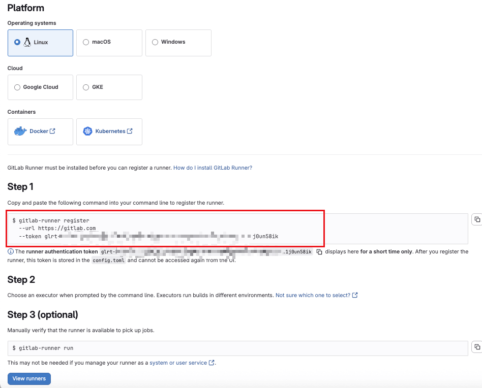
Task: Choose the macOS operating system option
Action: pos(85,42)
